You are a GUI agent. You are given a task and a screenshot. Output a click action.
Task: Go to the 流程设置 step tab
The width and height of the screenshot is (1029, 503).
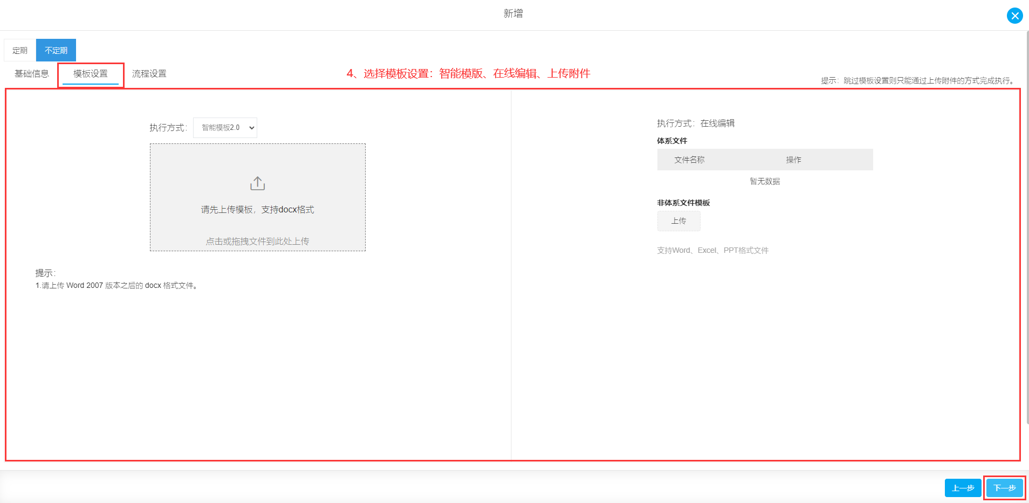tap(149, 73)
